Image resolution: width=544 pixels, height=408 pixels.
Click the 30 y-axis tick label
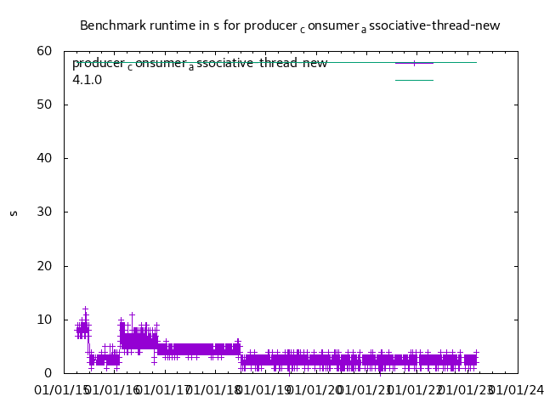pos(45,212)
